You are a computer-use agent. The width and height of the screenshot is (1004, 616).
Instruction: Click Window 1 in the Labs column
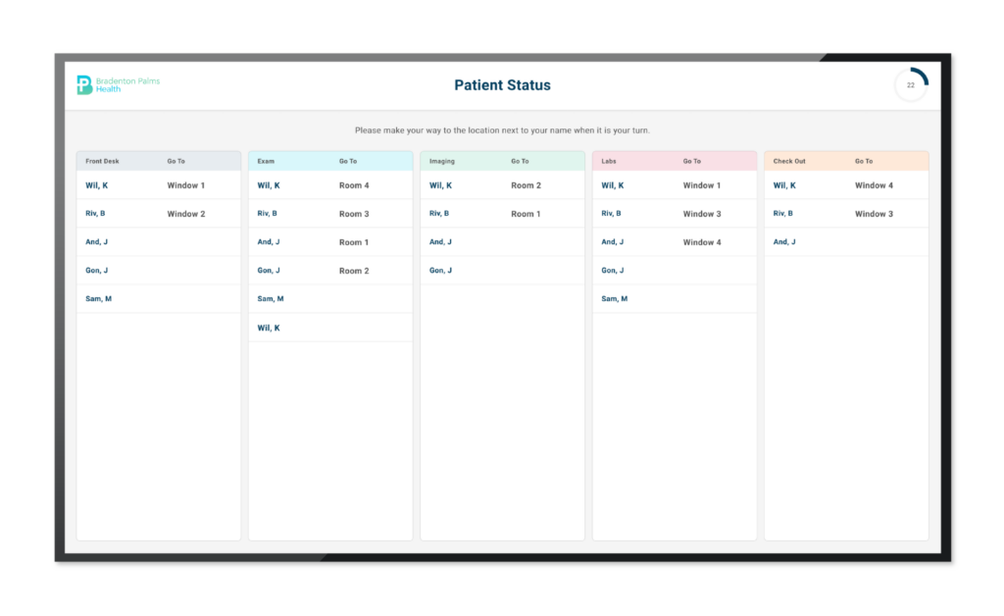(x=702, y=185)
